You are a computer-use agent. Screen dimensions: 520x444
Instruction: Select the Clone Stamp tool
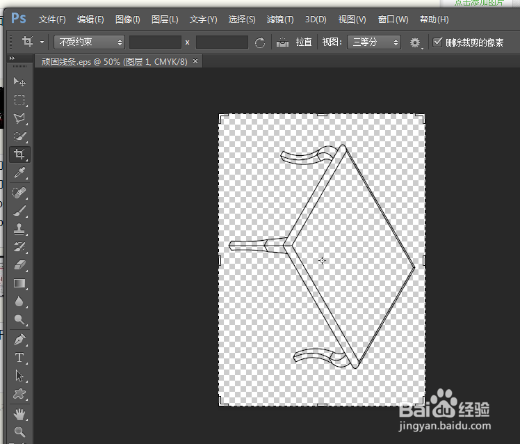coord(19,229)
